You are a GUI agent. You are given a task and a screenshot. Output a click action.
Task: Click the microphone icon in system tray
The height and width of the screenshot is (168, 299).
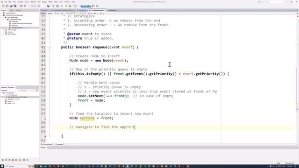[x=271, y=166]
